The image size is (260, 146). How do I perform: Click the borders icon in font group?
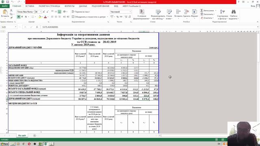coord(33,17)
